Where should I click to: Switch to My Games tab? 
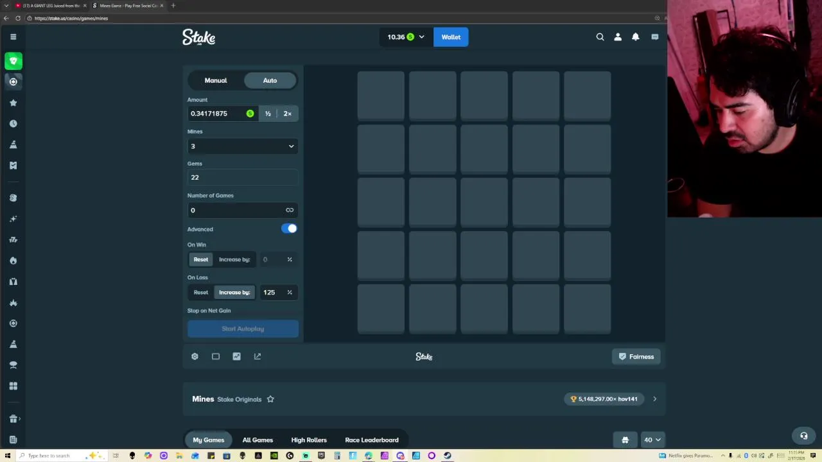tap(209, 440)
